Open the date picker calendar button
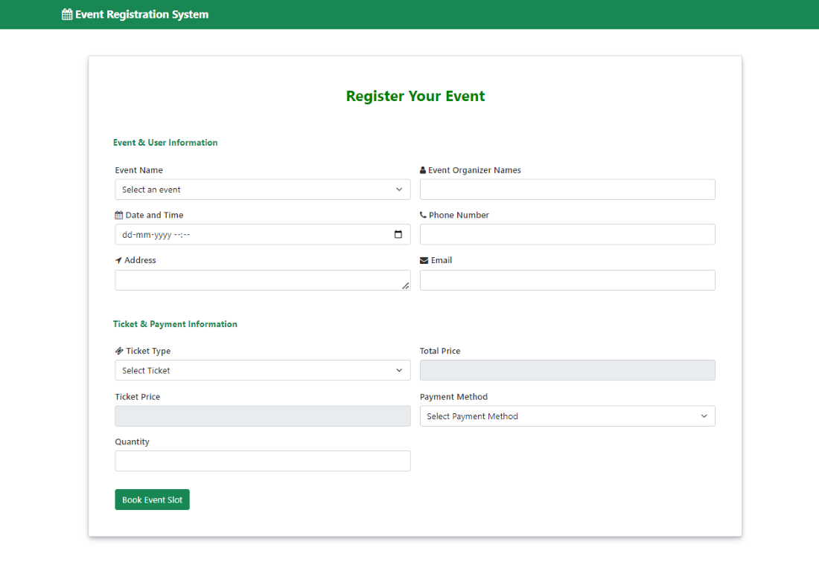Screen dimensions: 819x582 pyautogui.click(x=398, y=235)
